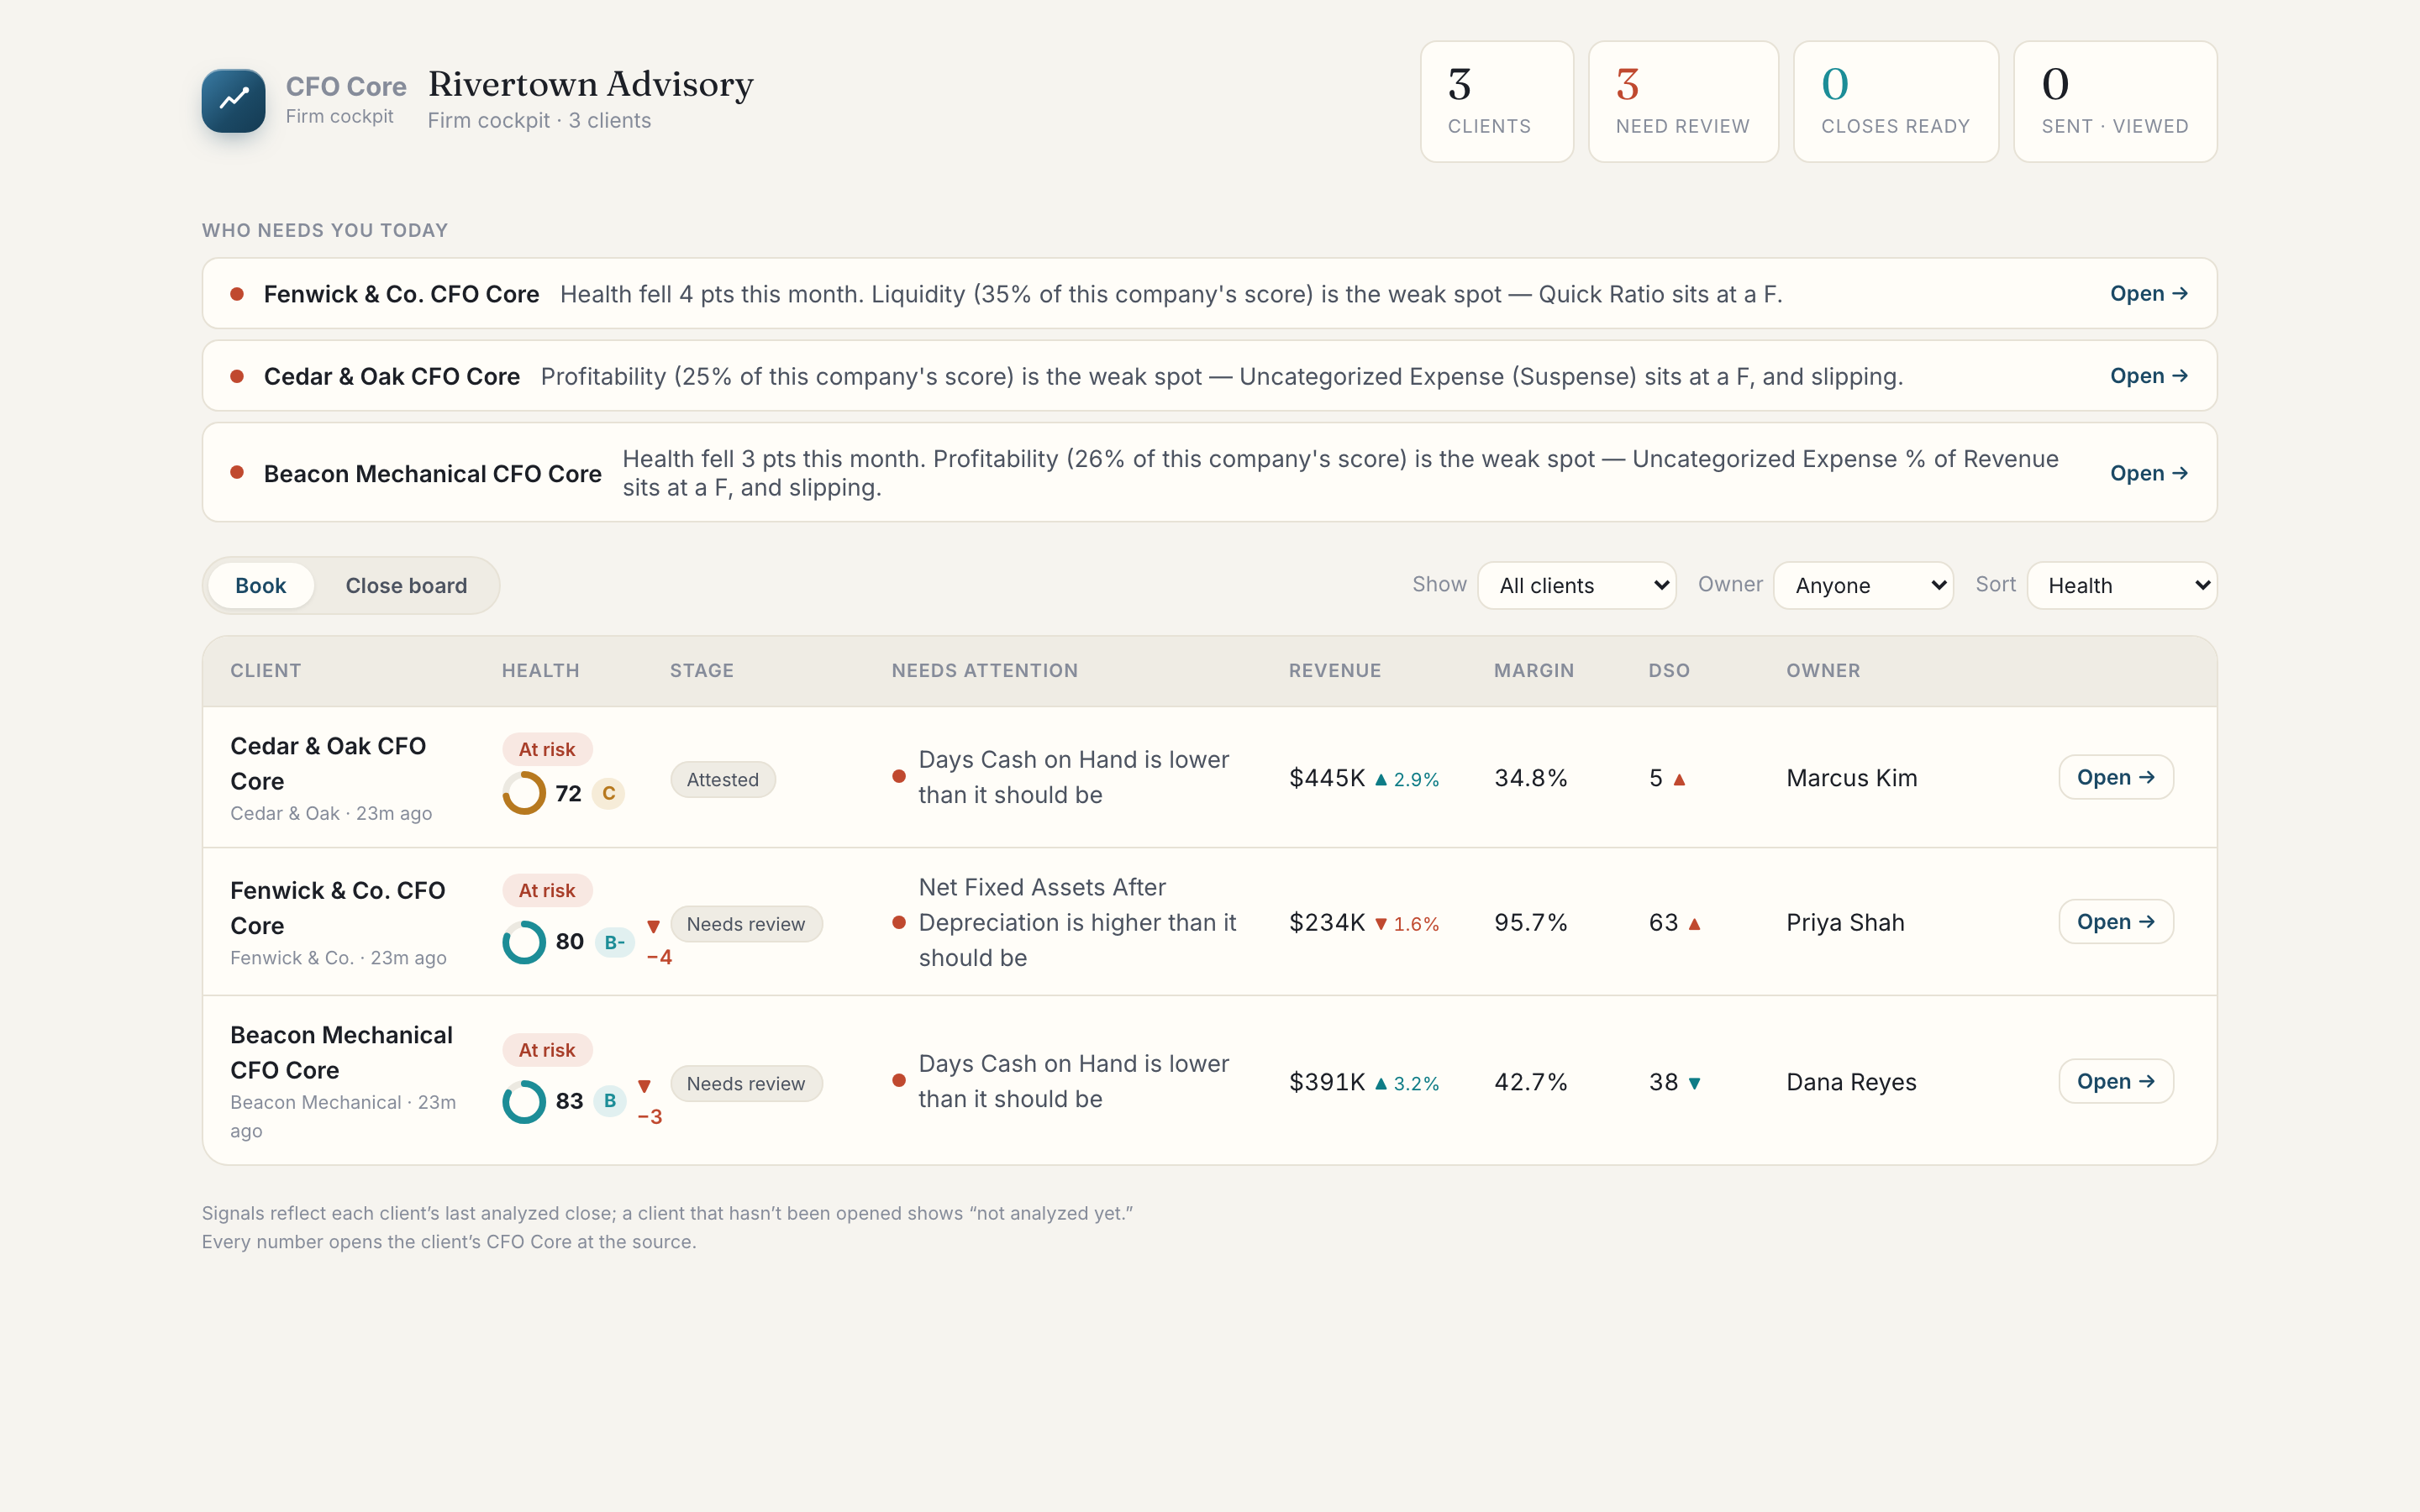This screenshot has width=2420, height=1512.
Task: Click the DSO down arrow beside 38
Action: point(1694,1084)
